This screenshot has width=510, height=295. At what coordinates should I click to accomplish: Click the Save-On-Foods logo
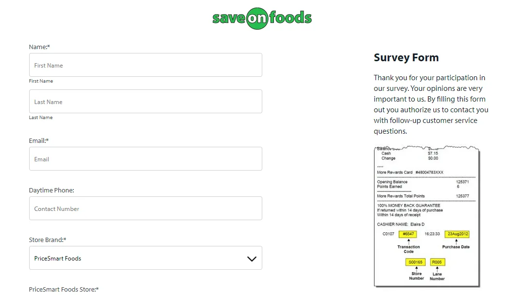(262, 17)
